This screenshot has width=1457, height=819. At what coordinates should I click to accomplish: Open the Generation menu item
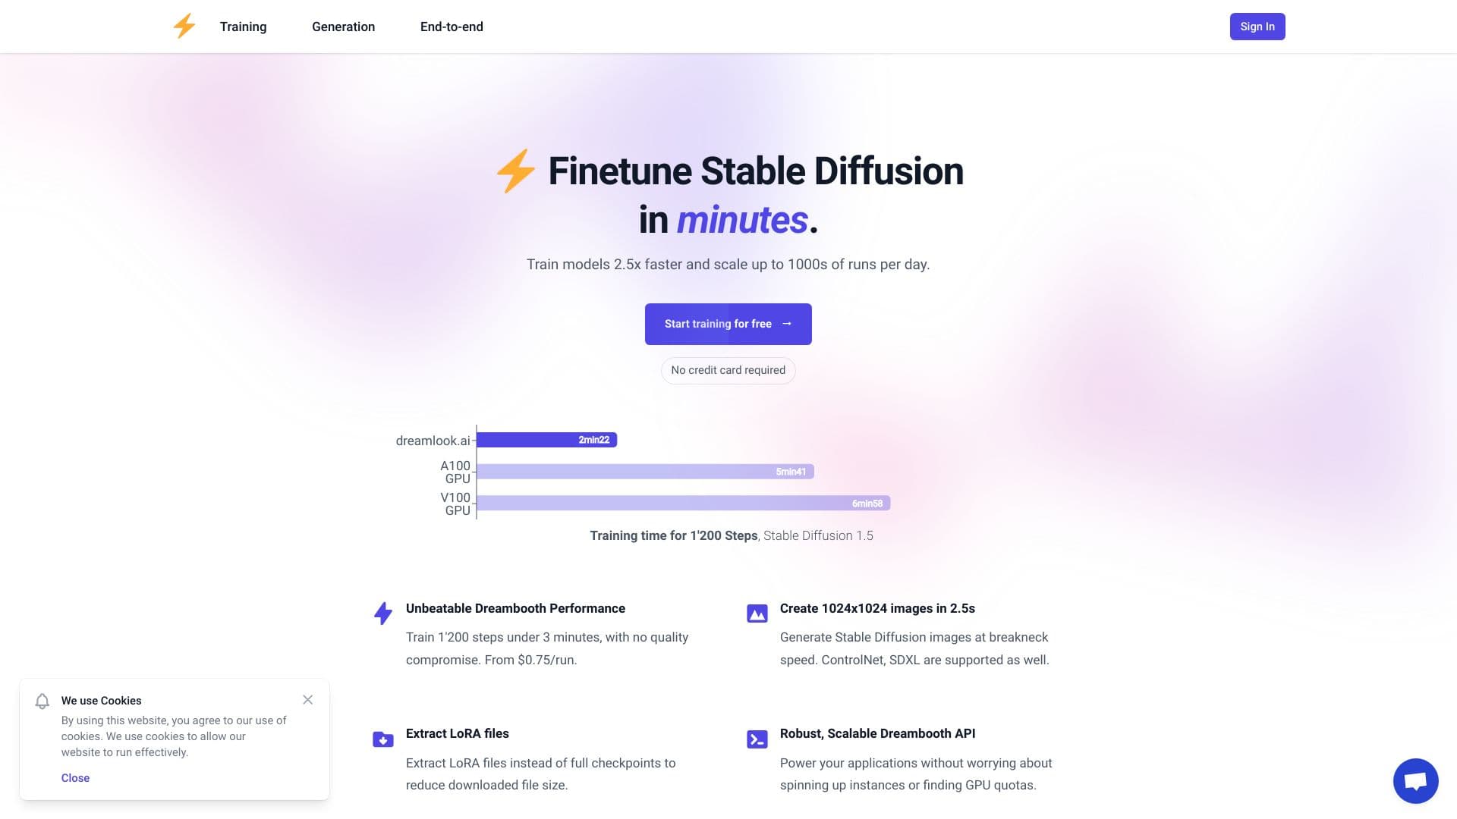[343, 27]
